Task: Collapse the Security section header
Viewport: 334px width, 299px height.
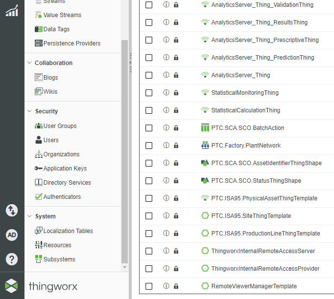Action: point(47,111)
